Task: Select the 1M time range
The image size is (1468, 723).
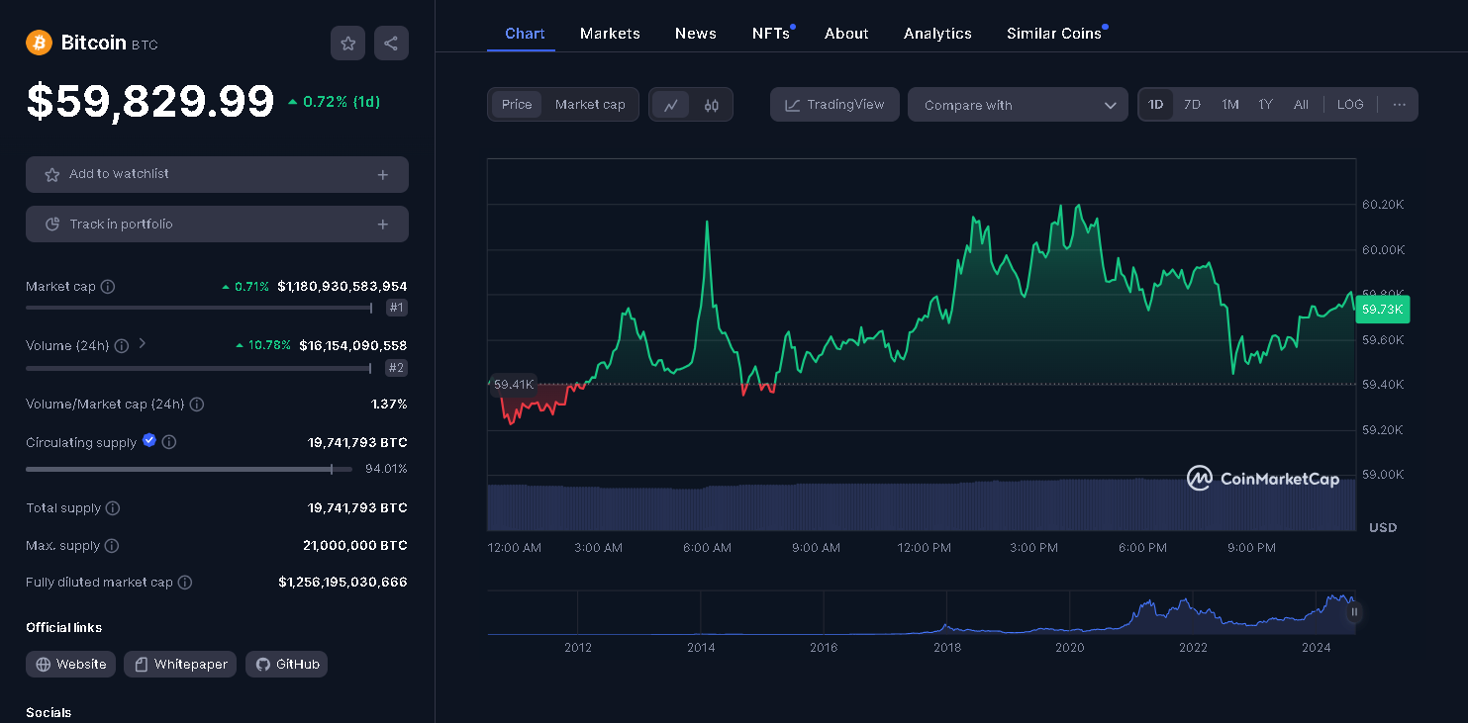Action: 1230,105
